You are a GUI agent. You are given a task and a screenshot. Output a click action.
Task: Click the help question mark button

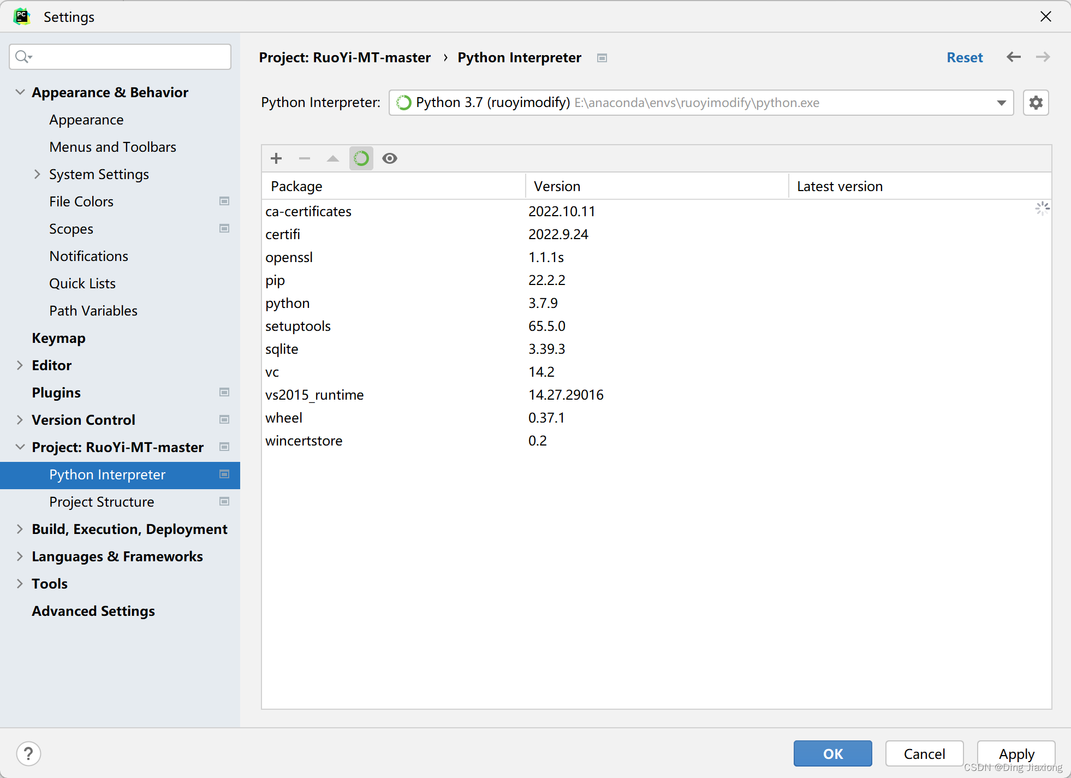28,754
